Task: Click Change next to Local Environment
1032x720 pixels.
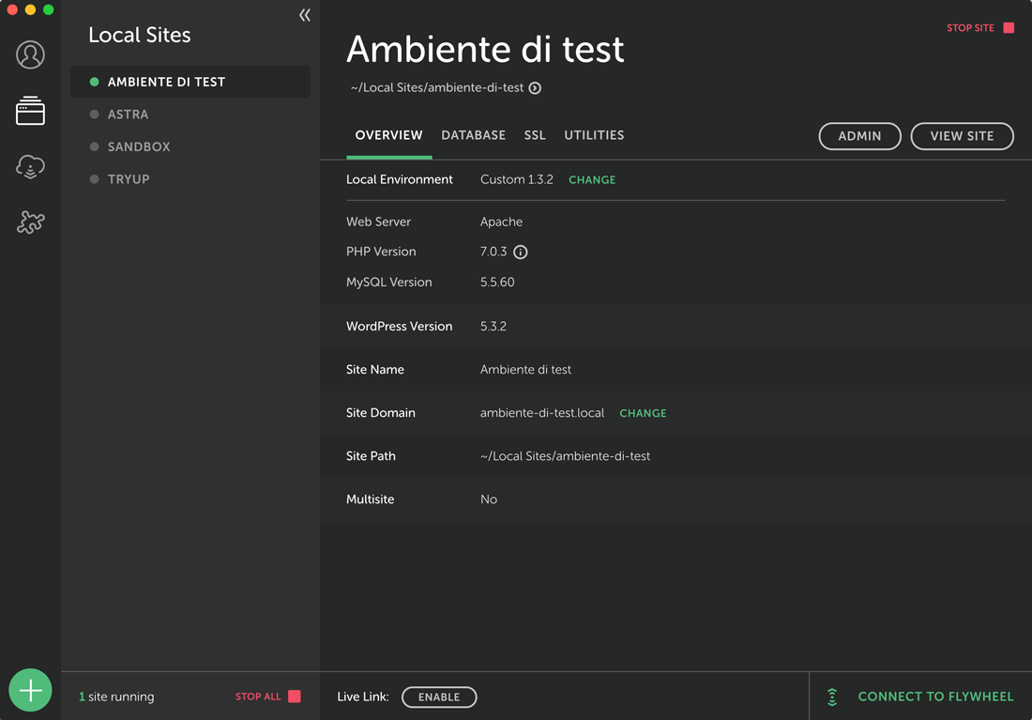Action: 592,180
